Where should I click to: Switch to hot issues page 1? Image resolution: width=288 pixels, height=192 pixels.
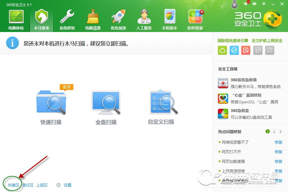tap(268, 132)
